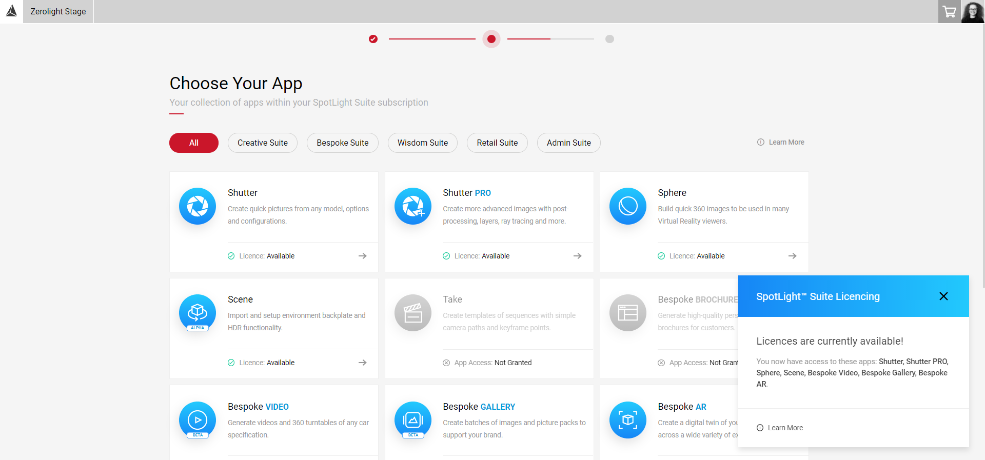
Task: Click the Bespoke BROCHURE title
Action: (698, 299)
